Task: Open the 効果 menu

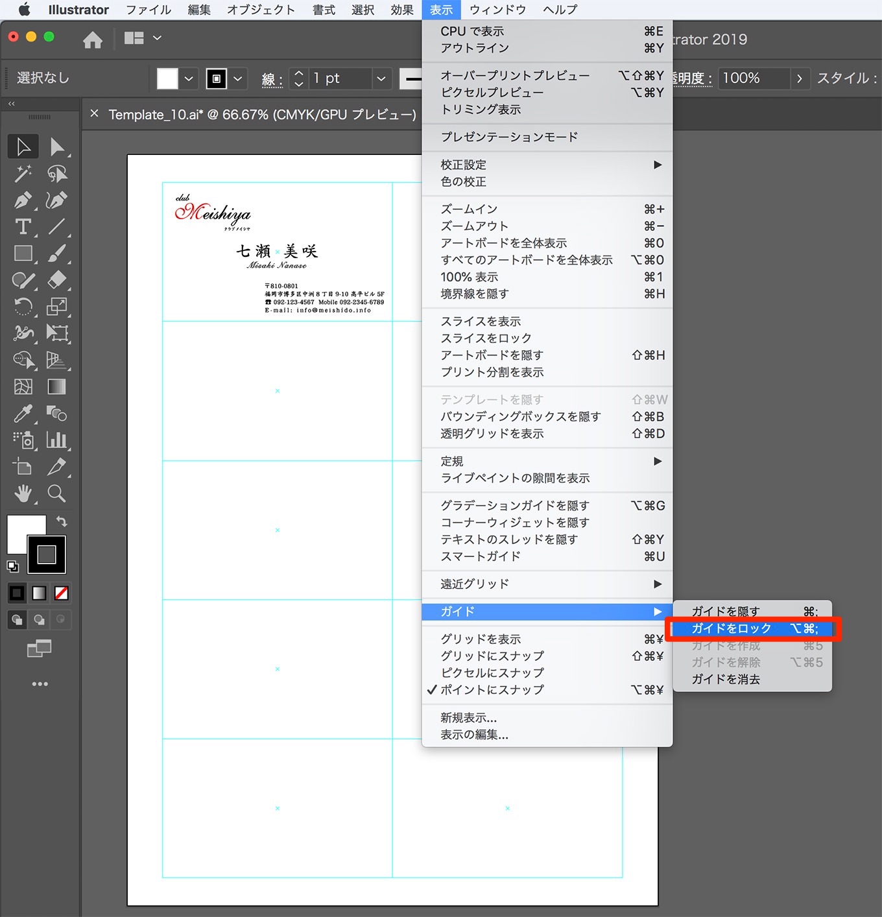Action: click(402, 10)
